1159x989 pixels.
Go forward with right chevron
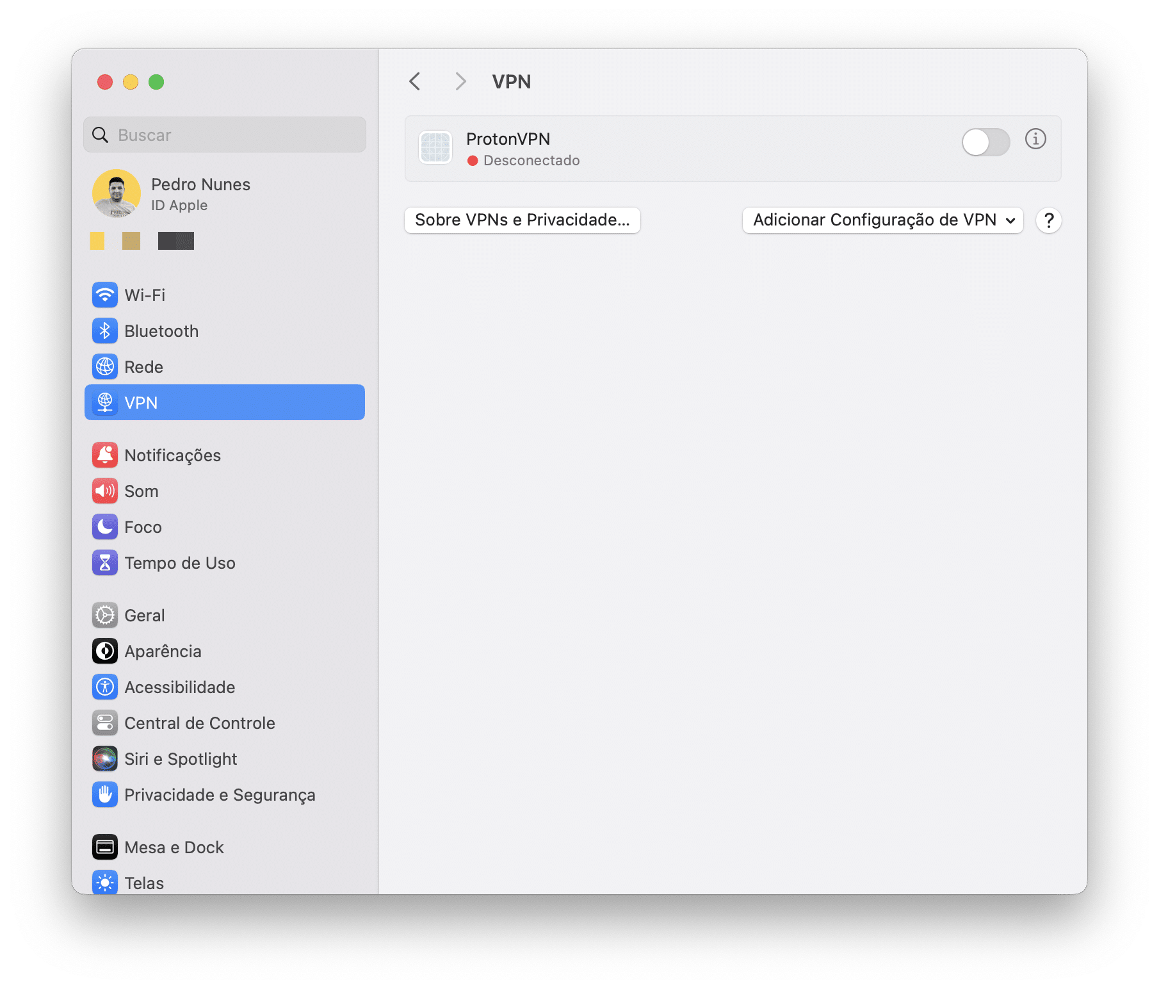click(x=460, y=81)
